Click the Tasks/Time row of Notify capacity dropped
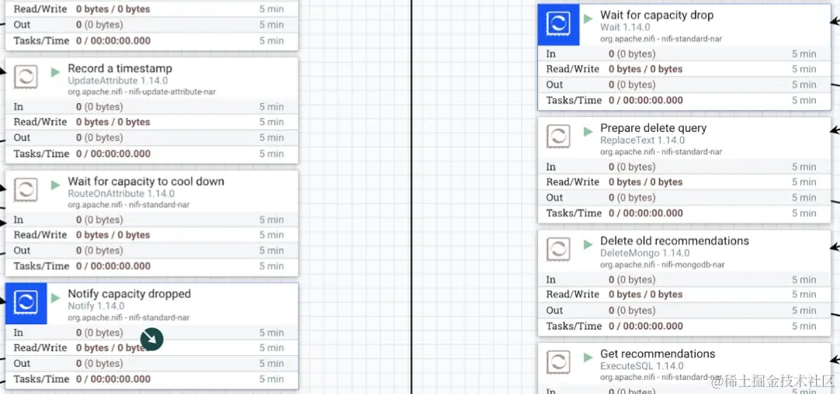This screenshot has height=394, width=840. [151, 379]
